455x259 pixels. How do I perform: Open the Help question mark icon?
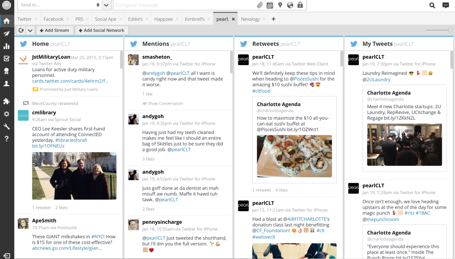click(6, 139)
